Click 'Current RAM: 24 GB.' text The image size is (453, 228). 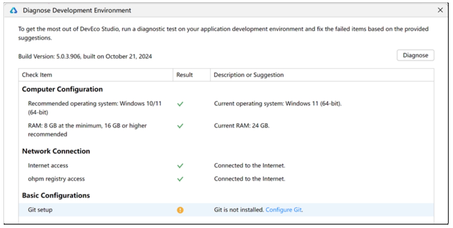click(x=242, y=125)
